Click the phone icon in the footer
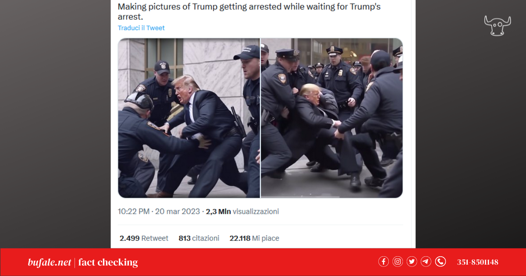Image resolution: width=526 pixels, height=276 pixels. pos(441,262)
